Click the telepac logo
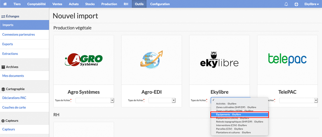Image resolution: width=322 pixels, height=137 pixels. pyautogui.click(x=287, y=60)
